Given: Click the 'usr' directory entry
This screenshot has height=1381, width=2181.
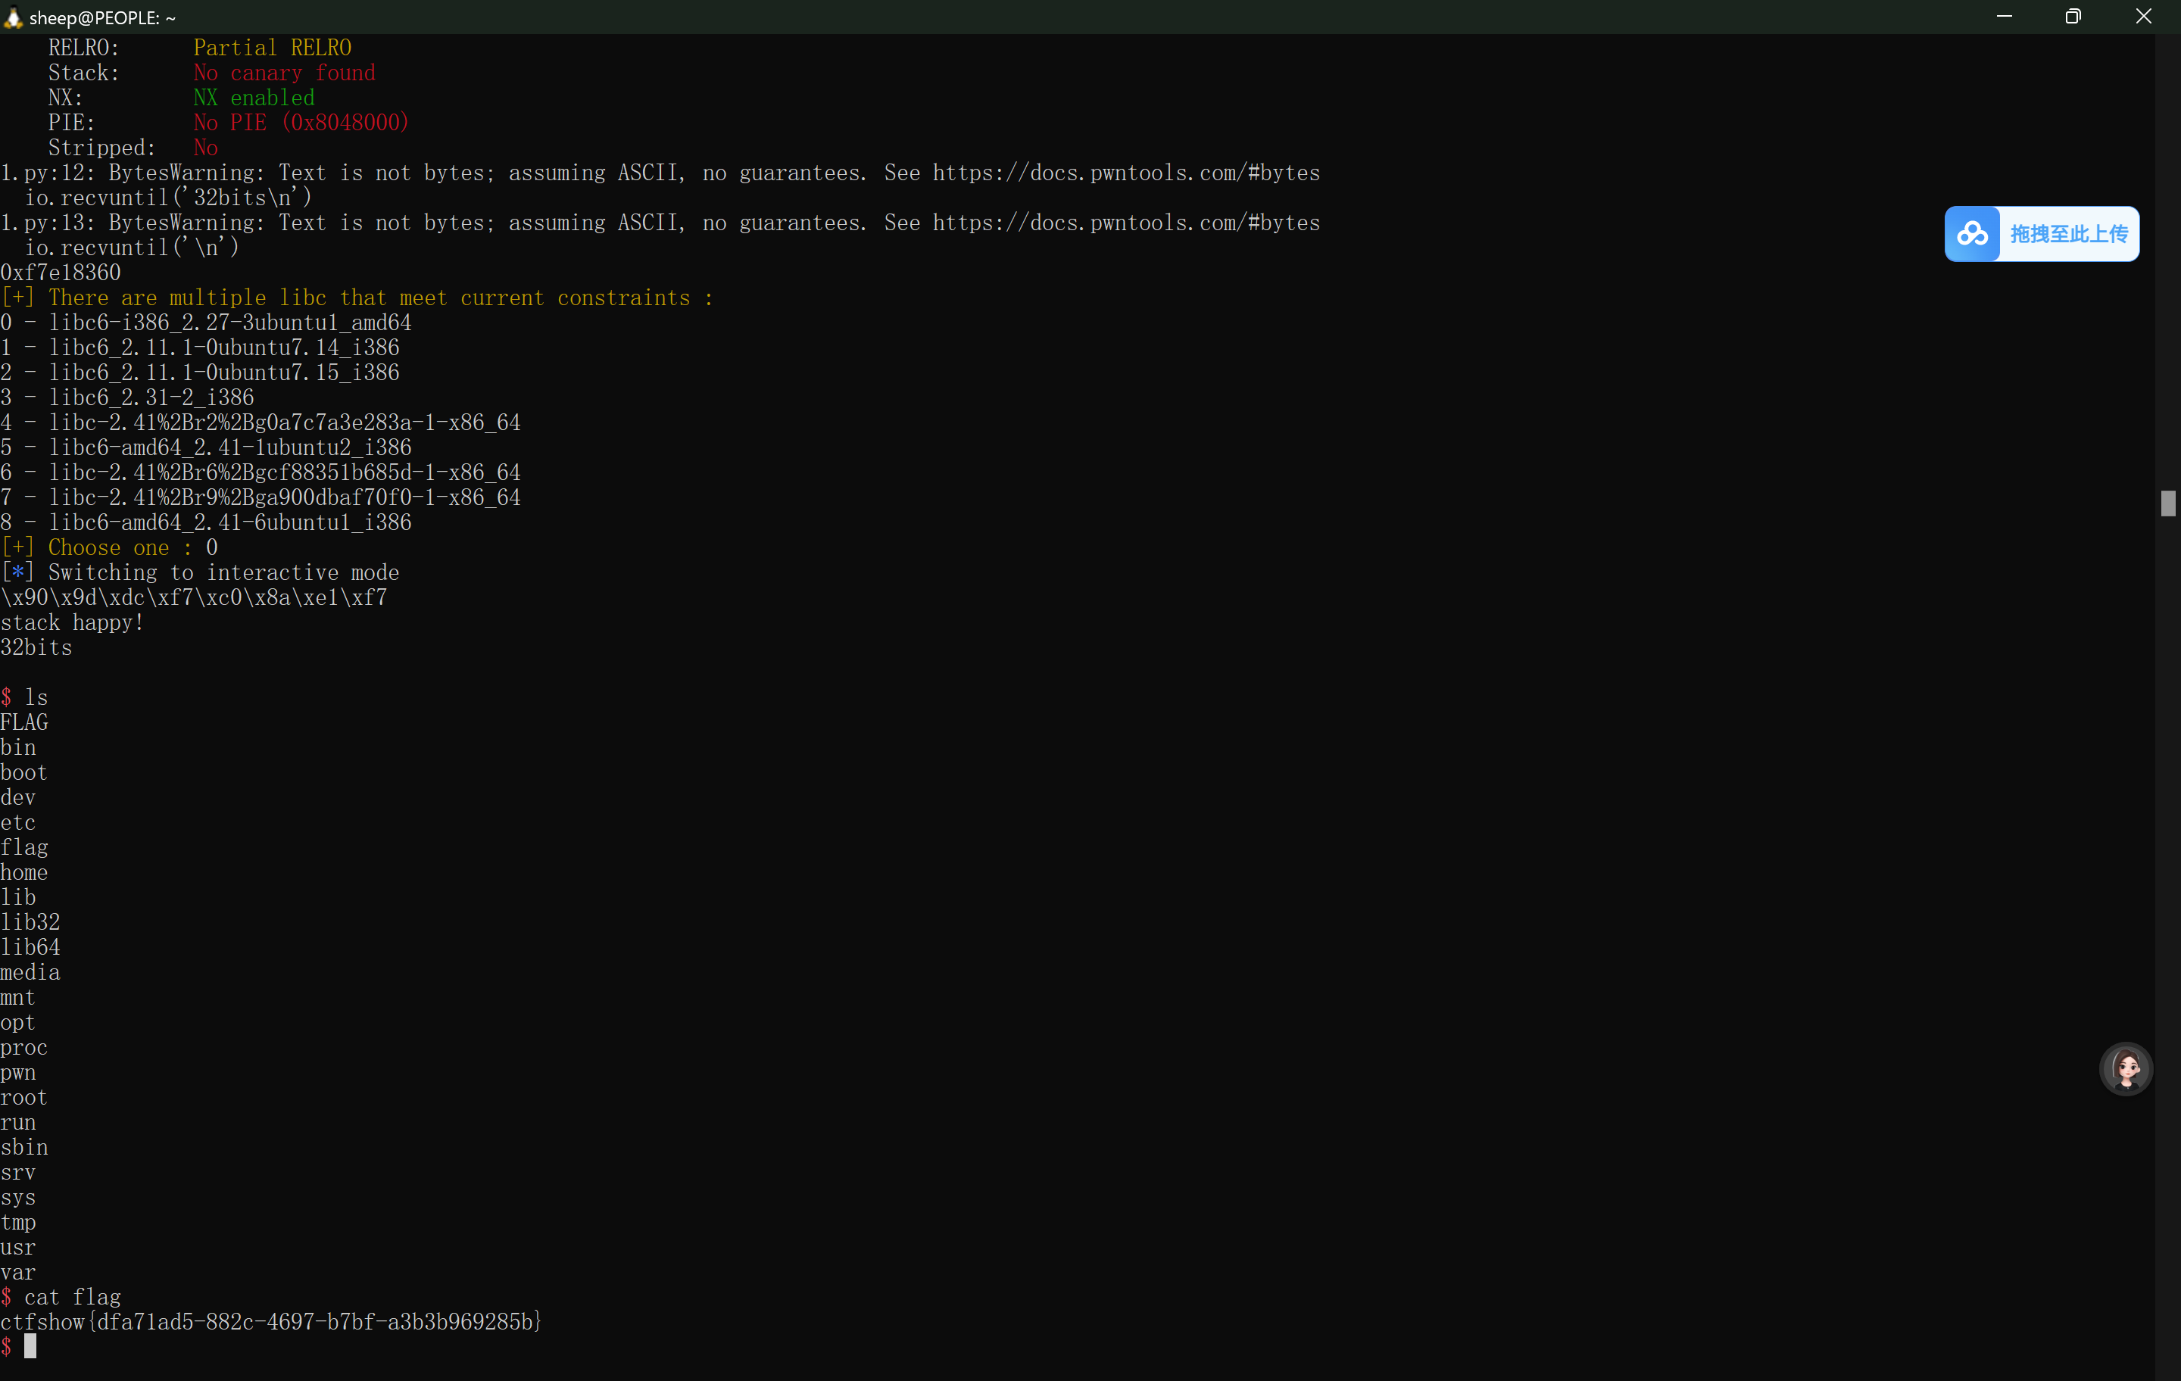Looking at the screenshot, I should pyautogui.click(x=18, y=1248).
